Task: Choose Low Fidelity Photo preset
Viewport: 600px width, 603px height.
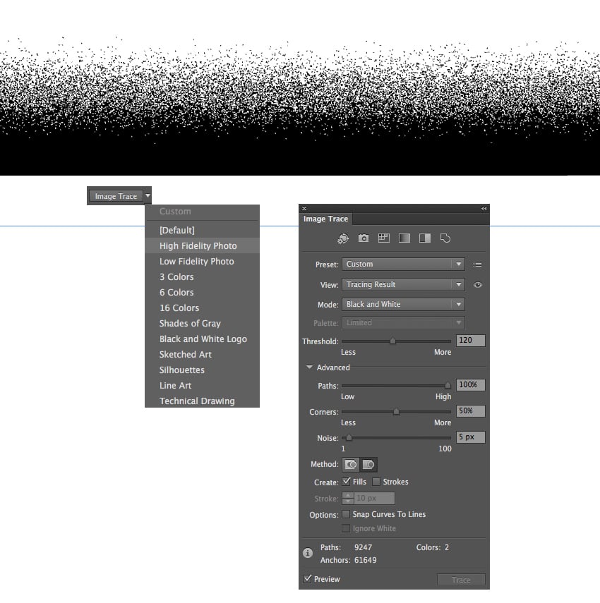Action: click(202, 262)
